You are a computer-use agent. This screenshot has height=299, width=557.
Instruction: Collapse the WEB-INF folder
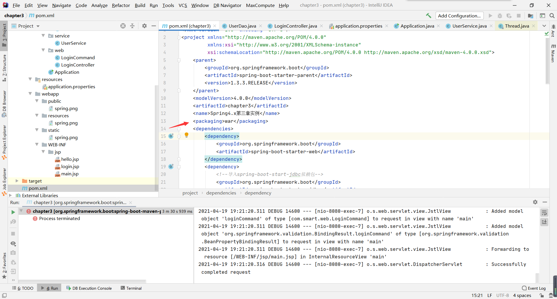[x=37, y=145]
